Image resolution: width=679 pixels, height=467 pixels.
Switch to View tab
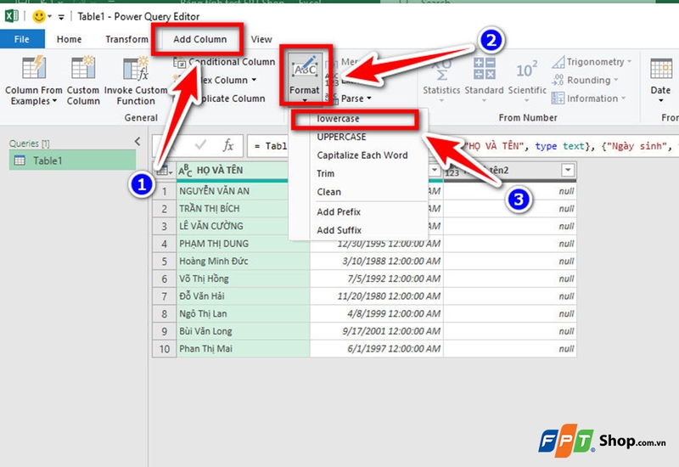261,39
